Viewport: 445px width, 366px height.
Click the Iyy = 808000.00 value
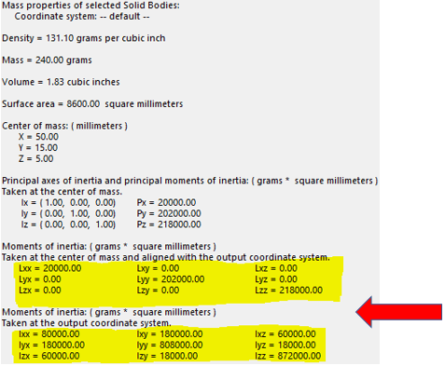(170, 345)
